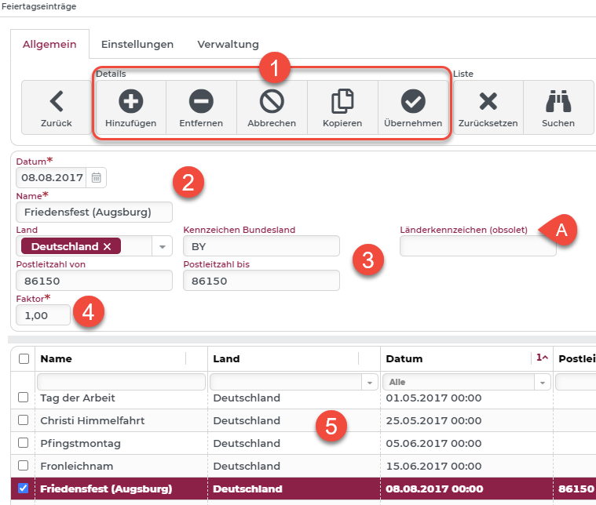Screen dimensions: 596x505
Task: Click the Datum column sort indicator
Action: (542, 358)
